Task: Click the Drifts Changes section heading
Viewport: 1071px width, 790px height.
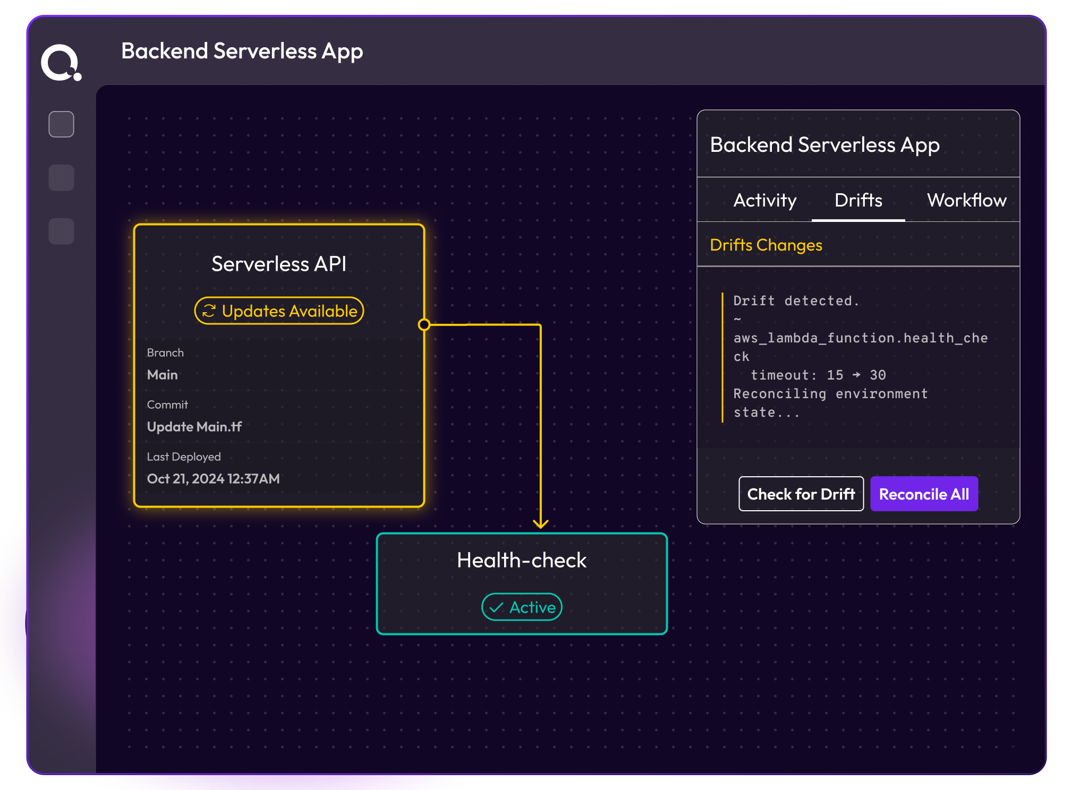Action: [766, 245]
